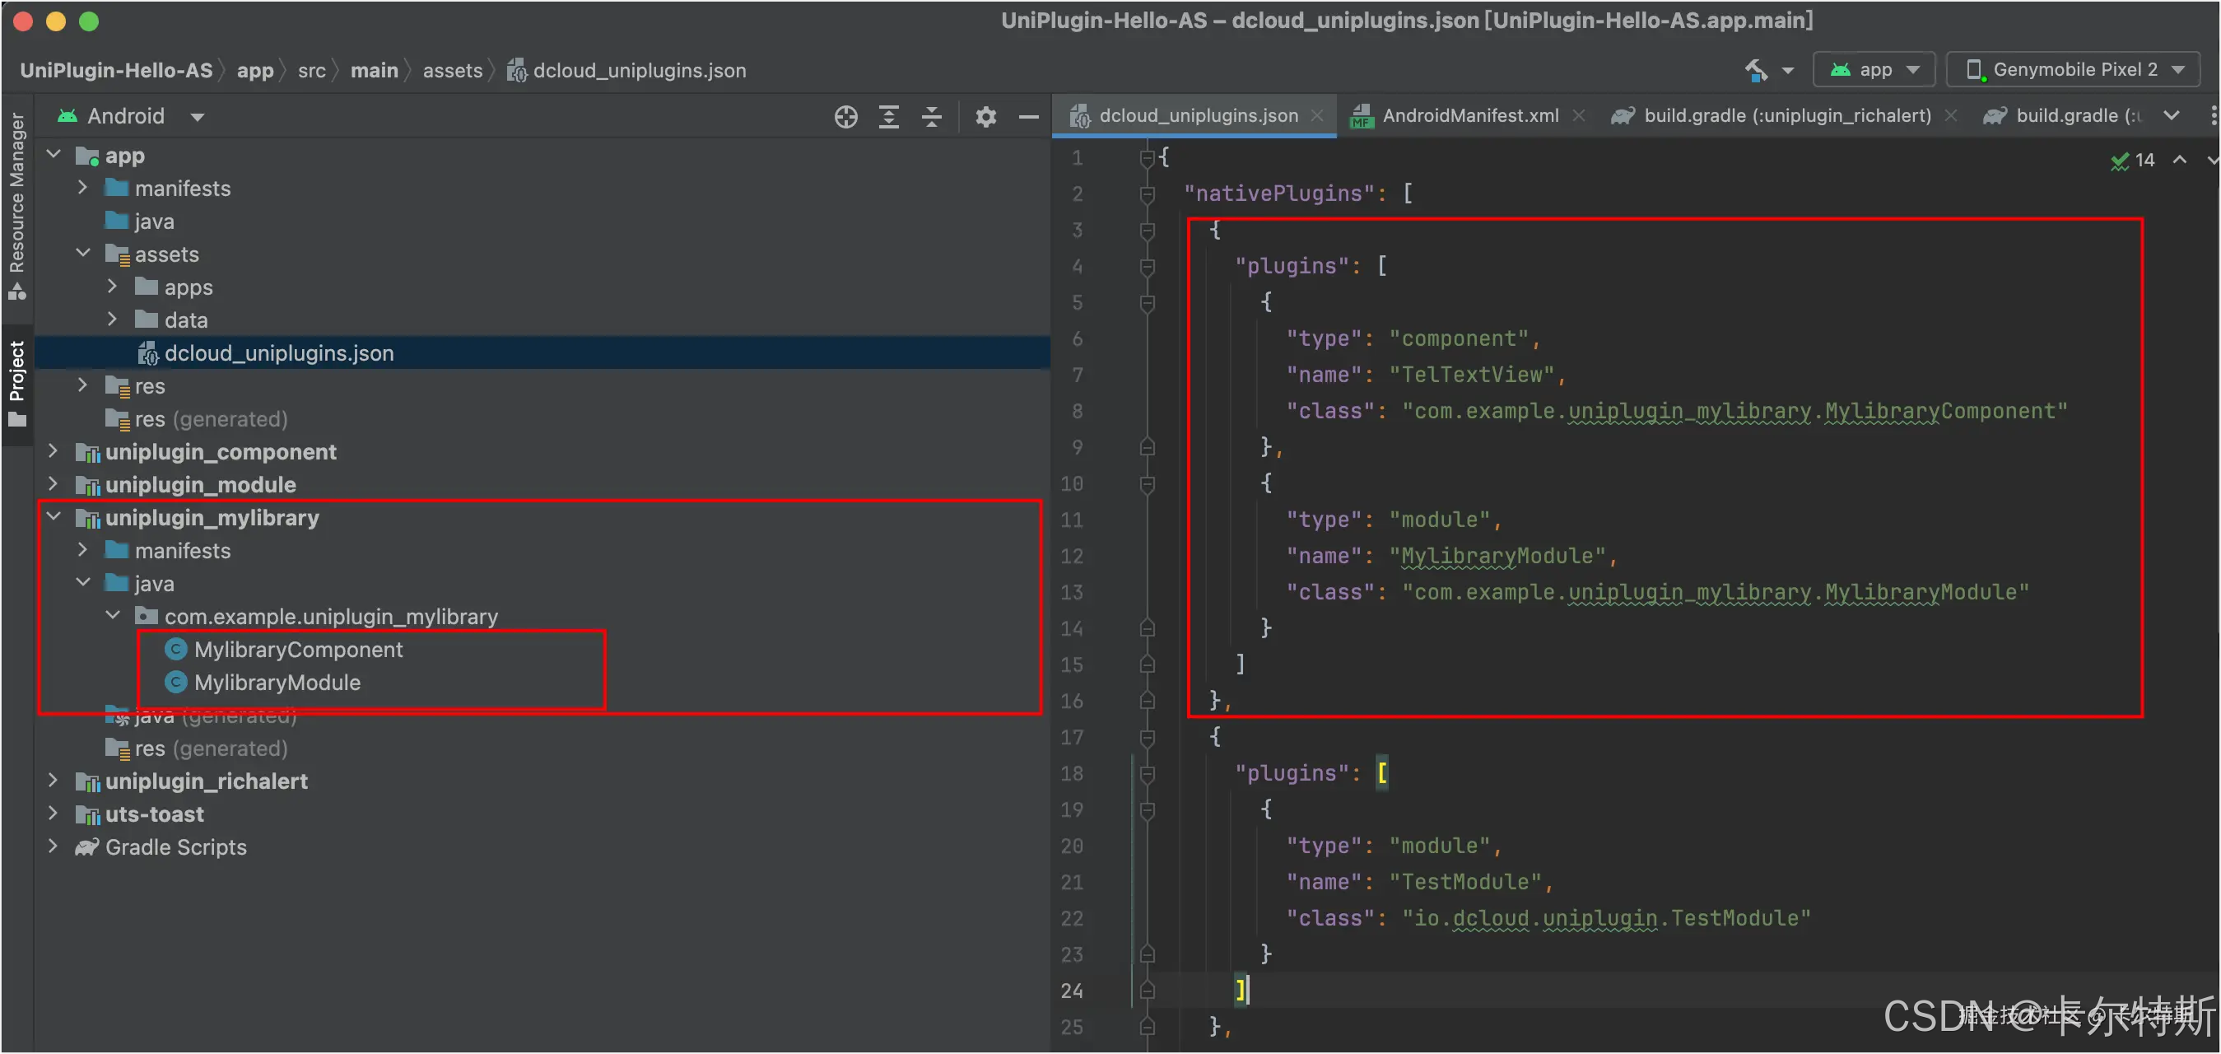Show hidden editor tabs chevron
The width and height of the screenshot is (2221, 1054).
[2172, 115]
